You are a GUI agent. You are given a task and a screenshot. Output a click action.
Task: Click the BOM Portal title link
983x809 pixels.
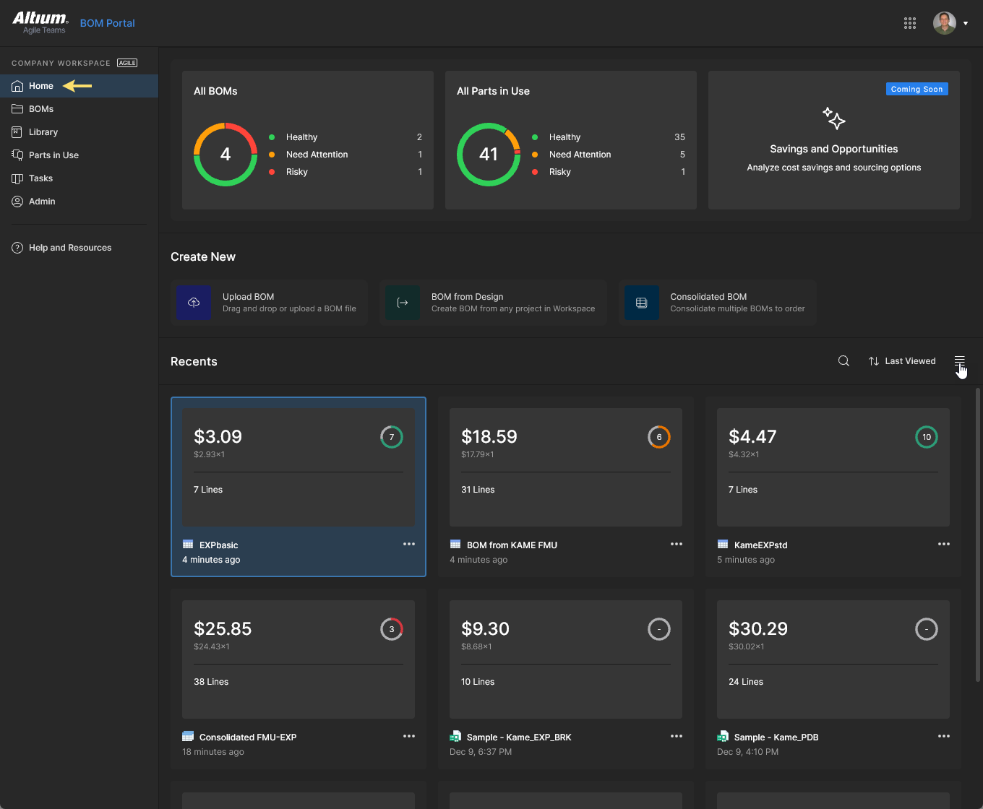pos(108,23)
